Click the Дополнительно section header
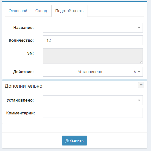The height and width of the screenshot is (151, 151). 24,86
